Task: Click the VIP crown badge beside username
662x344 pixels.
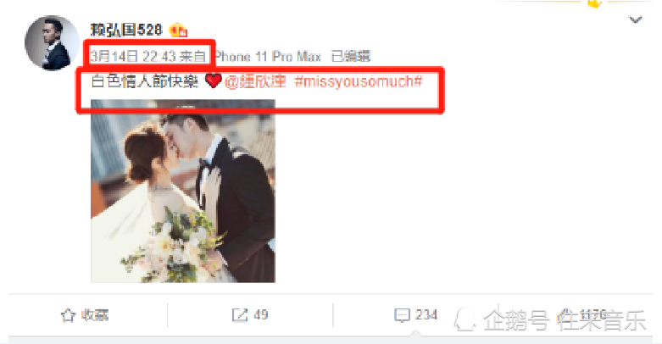Action: 178,31
